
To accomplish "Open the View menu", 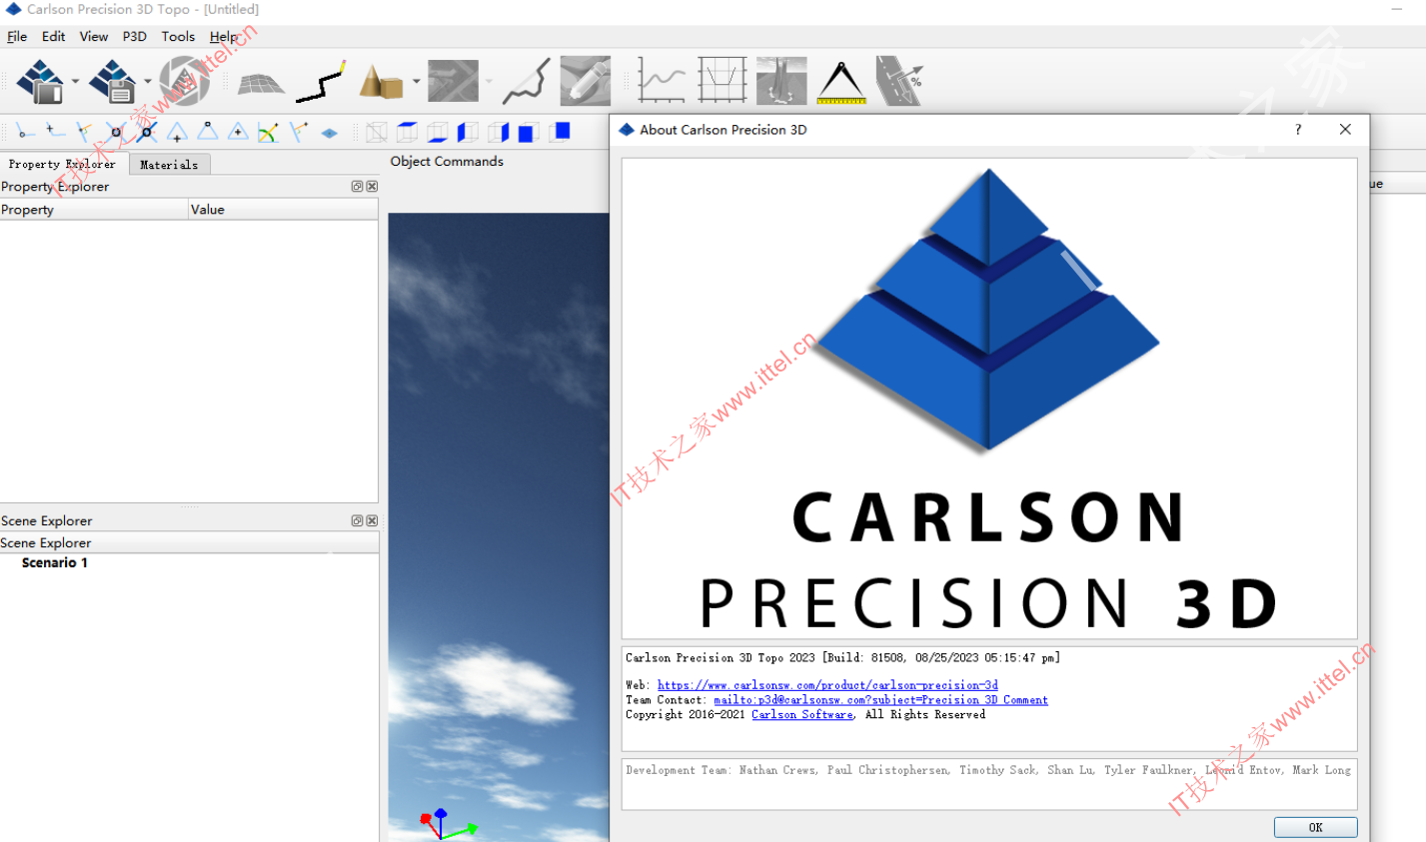I will (x=94, y=36).
